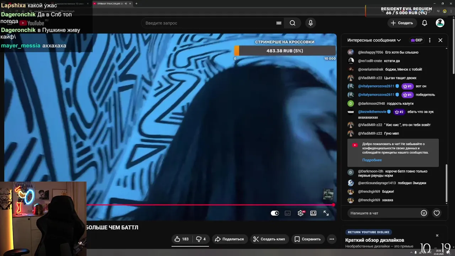The width and height of the screenshot is (455, 256).
Task: Open player settings gear icon
Action: point(301,213)
